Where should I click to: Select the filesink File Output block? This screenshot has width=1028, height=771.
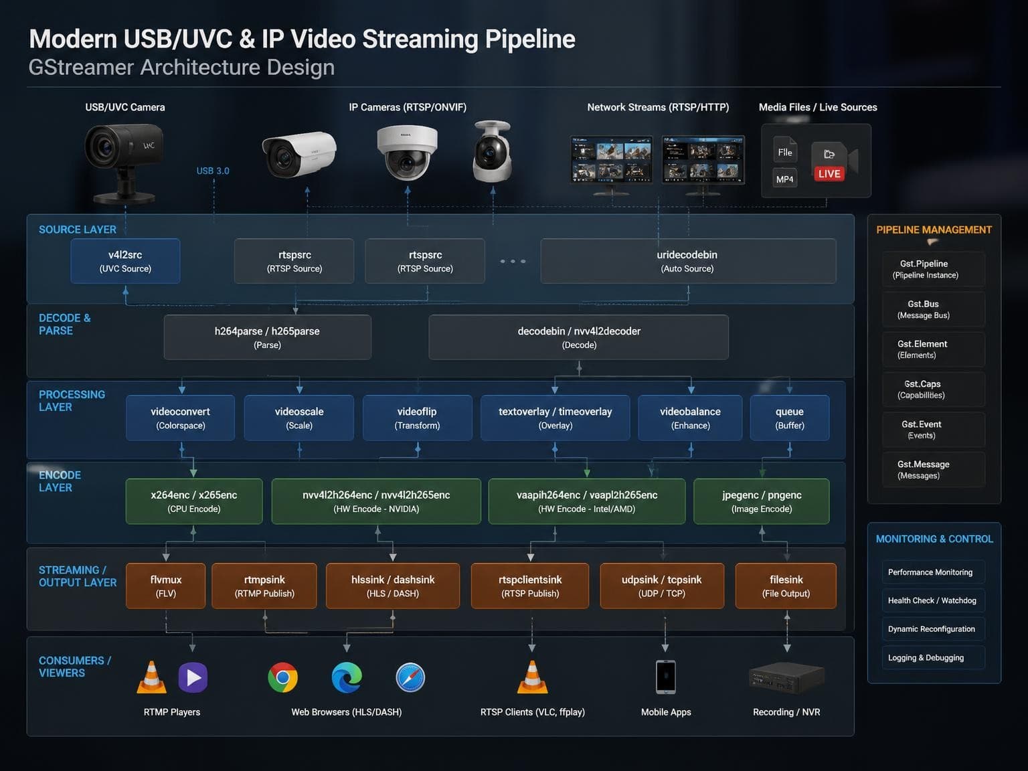pyautogui.click(x=786, y=586)
